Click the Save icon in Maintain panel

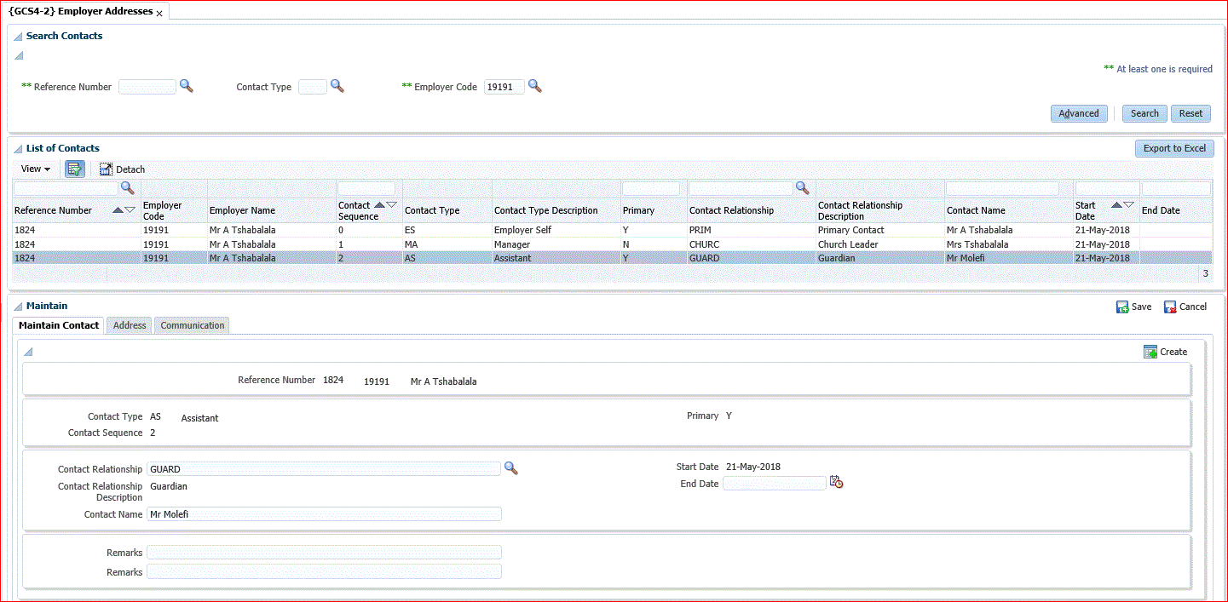[x=1122, y=307]
